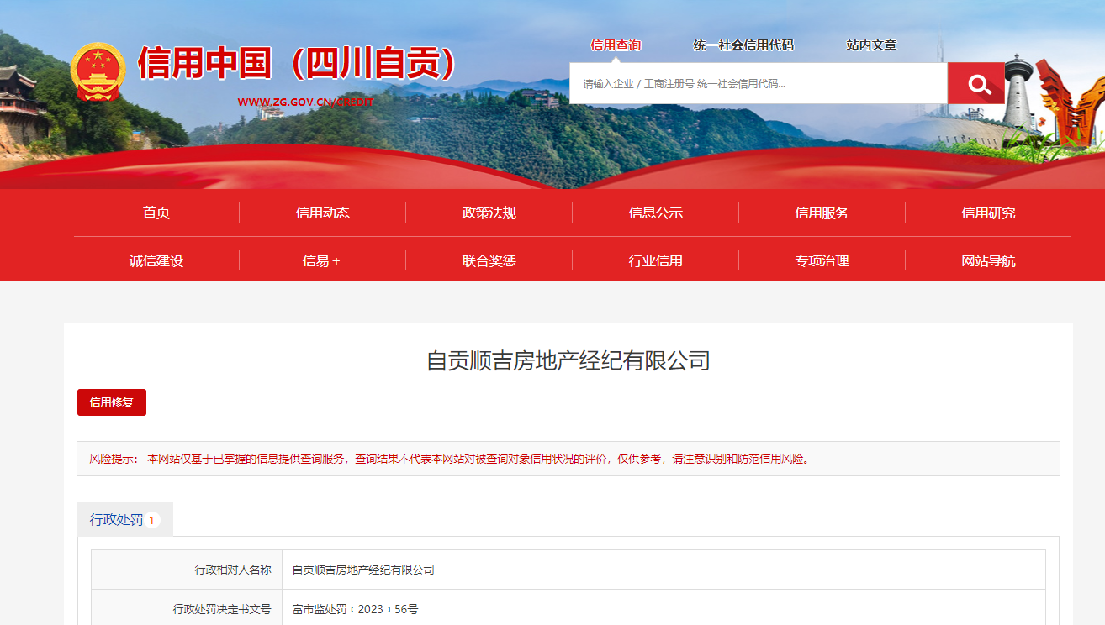Open the 信易+ menu
This screenshot has height=625, width=1105.
(x=323, y=260)
